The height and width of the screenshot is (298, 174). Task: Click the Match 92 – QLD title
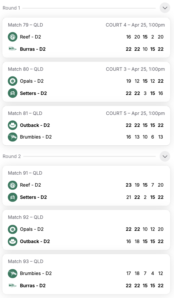[26, 217]
